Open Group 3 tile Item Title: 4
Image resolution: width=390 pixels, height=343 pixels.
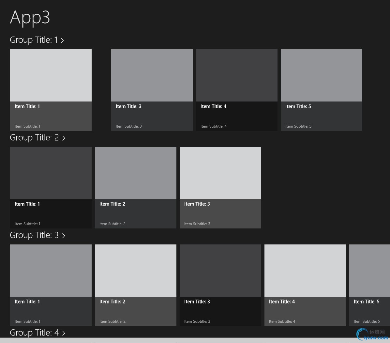tap(305, 285)
